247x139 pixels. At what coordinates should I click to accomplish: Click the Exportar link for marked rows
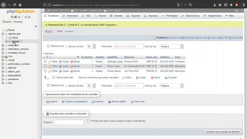coord(171,78)
